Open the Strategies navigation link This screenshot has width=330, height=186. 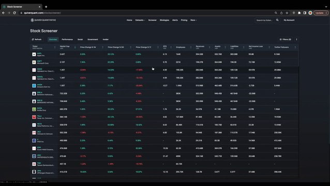coord(164,20)
